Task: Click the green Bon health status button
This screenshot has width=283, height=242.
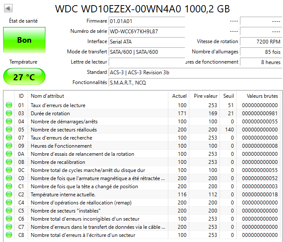Action: (x=24, y=40)
